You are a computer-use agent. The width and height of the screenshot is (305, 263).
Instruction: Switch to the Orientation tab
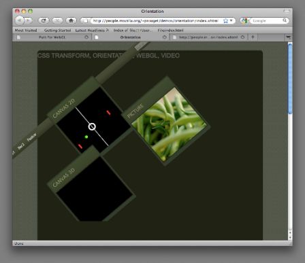pos(131,37)
